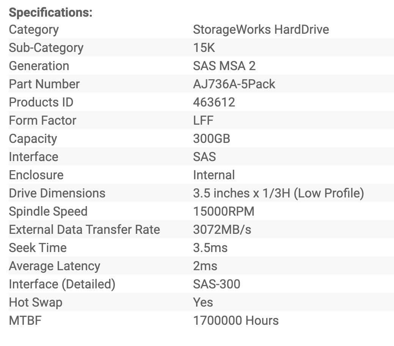Click the Enclosure label
The height and width of the screenshot is (346, 394).
[36, 175]
